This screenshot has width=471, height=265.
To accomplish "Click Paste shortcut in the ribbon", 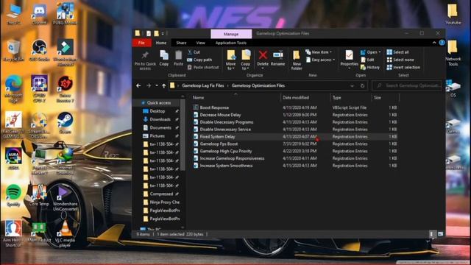I will click(x=203, y=67).
